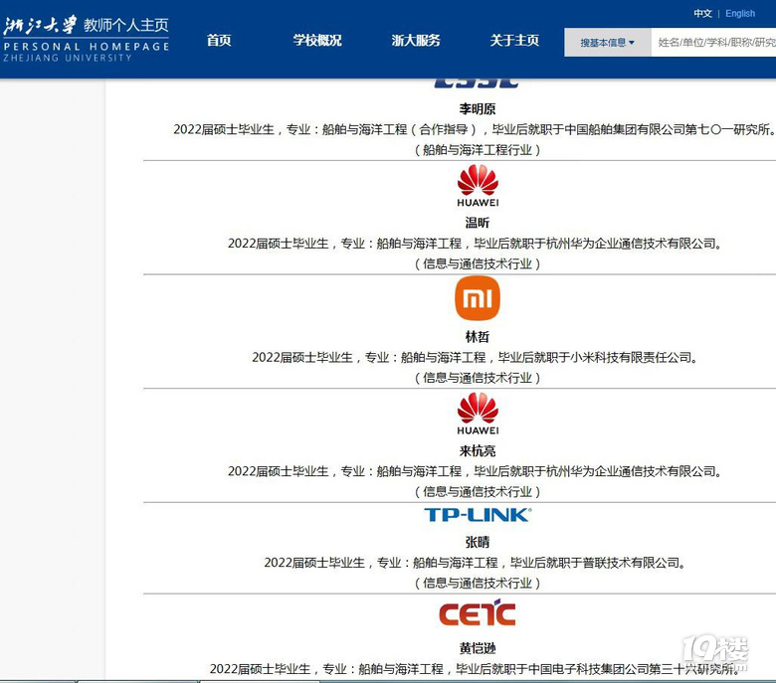Click the description mentioning 中国船舶集团有限公司

point(475,129)
